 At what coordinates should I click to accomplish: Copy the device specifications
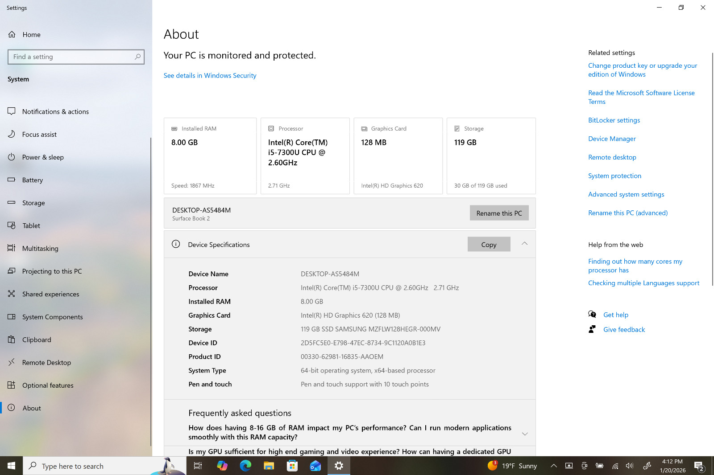tap(489, 244)
